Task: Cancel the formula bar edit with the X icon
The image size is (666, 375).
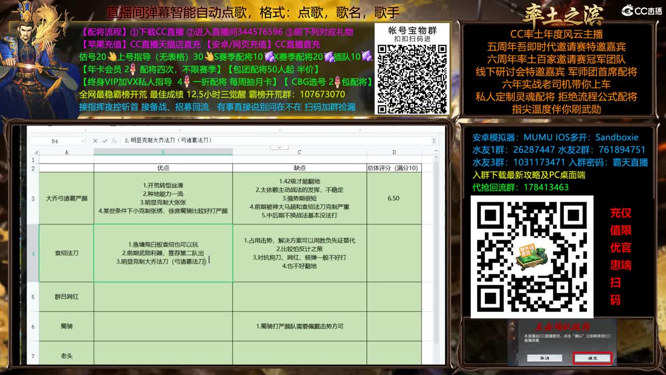Action: [x=95, y=141]
